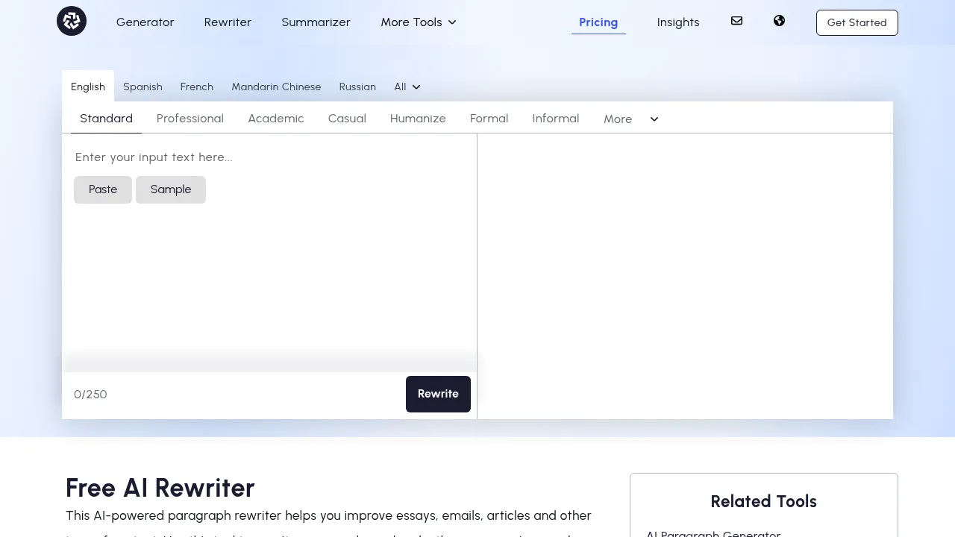Open the AI Paragraph Generator related tool
Image resolution: width=955 pixels, height=537 pixels.
click(x=713, y=533)
